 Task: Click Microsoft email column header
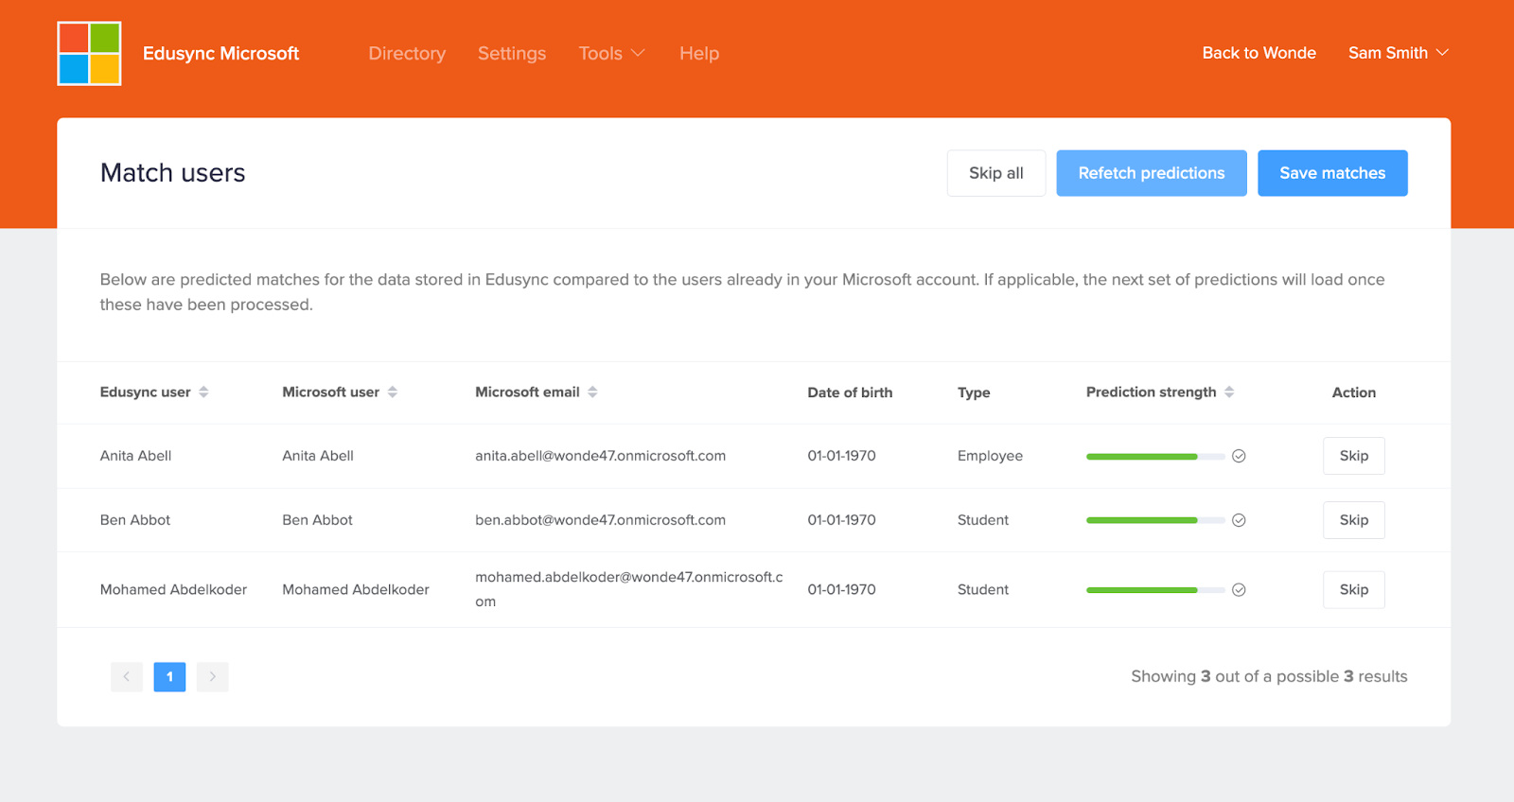[x=527, y=392]
